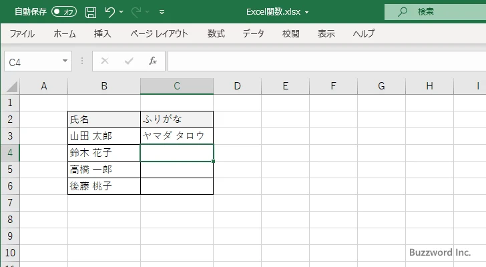Open the Undo history dropdown arrow

122,13
